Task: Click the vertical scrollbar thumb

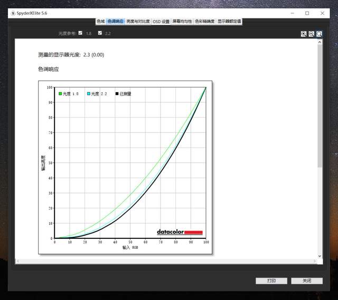Action: click(320, 106)
